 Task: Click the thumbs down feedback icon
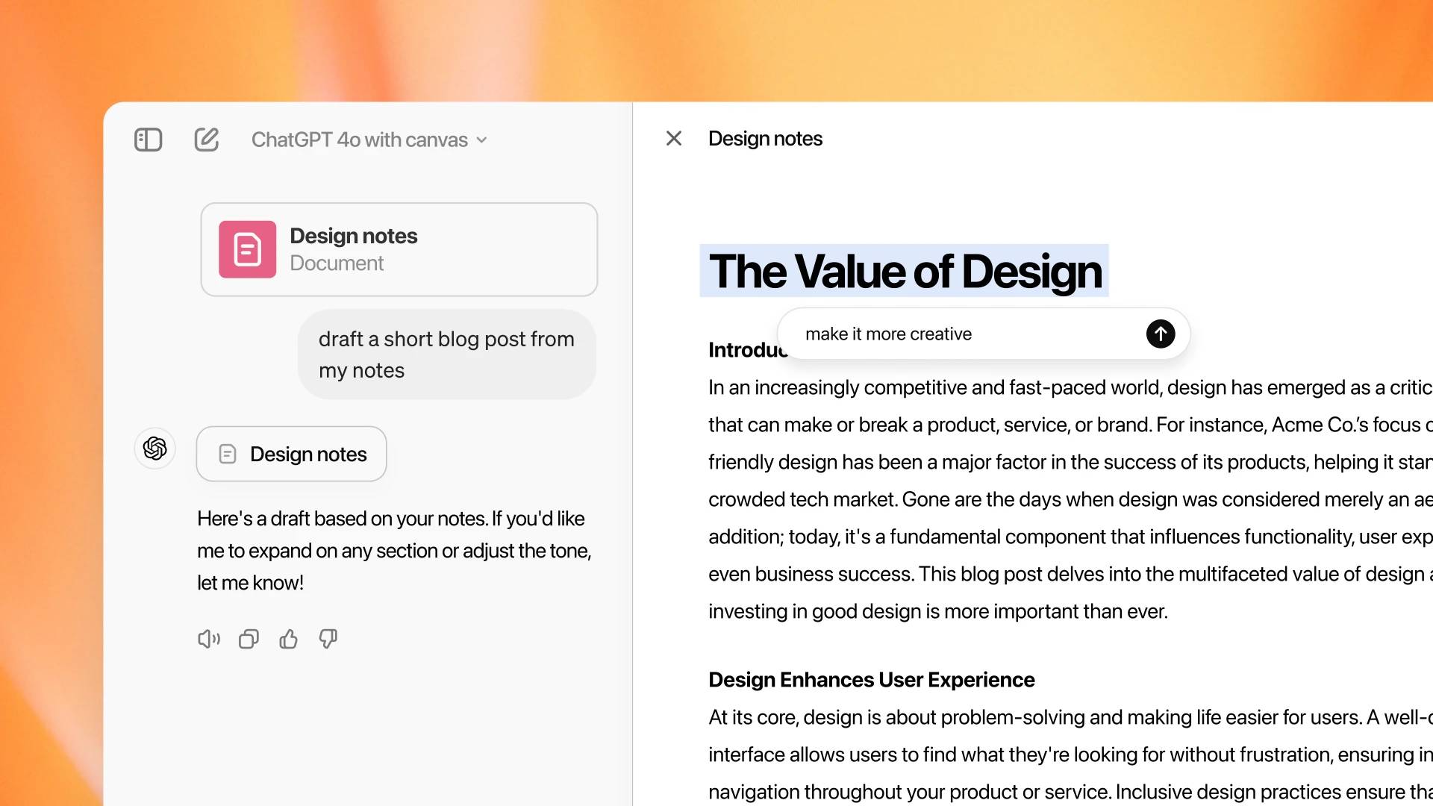(328, 640)
